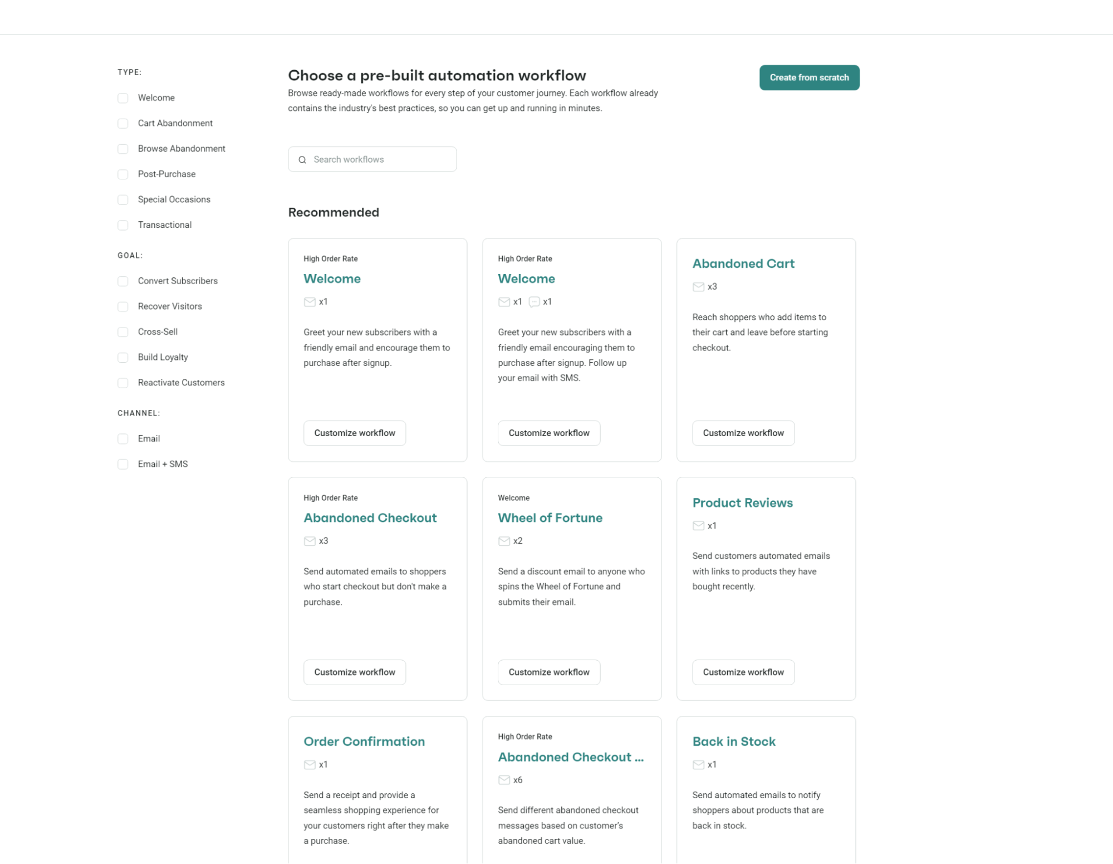
Task: Click the email icon showing x6 on Abandoned Checkout
Action: (504, 780)
